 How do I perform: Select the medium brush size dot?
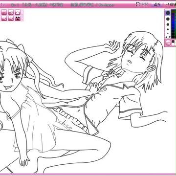(x=168, y=25)
